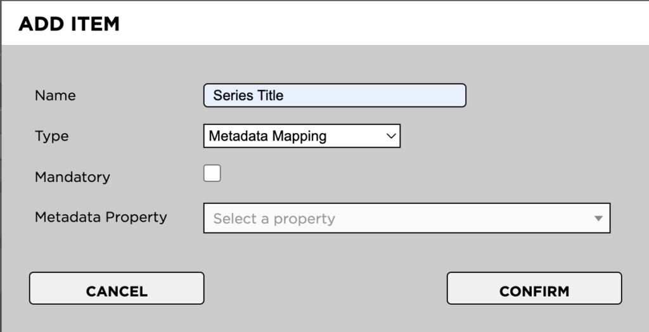
Task: Click the Metadata Property label
Action: pyautogui.click(x=101, y=217)
